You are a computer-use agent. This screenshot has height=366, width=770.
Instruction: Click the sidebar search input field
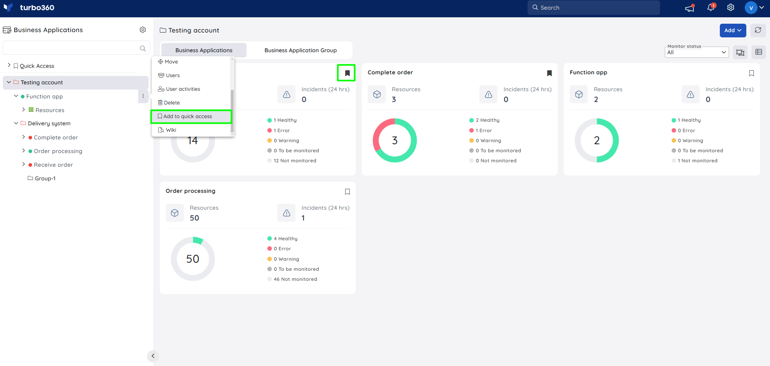[x=76, y=48]
